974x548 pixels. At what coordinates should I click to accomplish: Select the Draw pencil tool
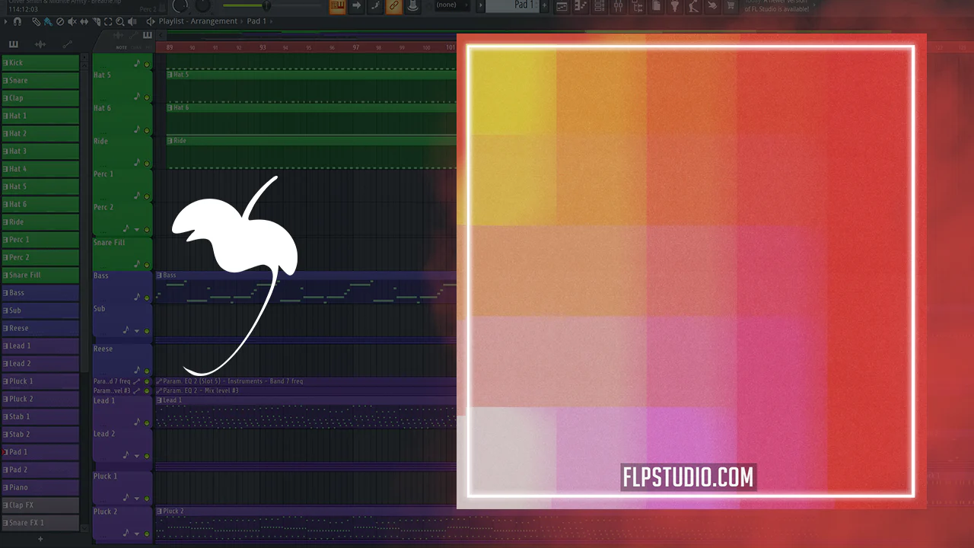(x=37, y=21)
